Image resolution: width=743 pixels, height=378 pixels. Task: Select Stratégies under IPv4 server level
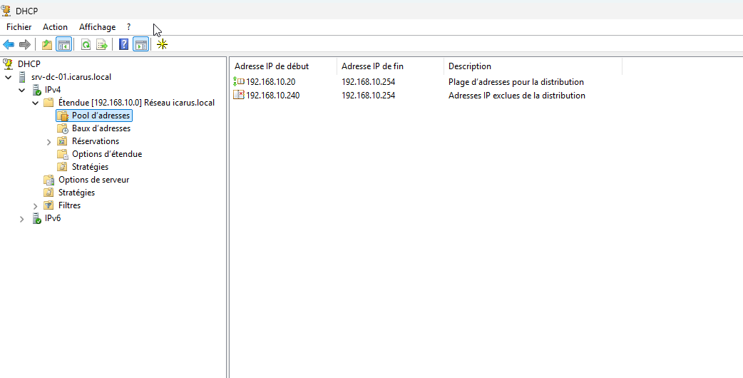[x=77, y=193]
